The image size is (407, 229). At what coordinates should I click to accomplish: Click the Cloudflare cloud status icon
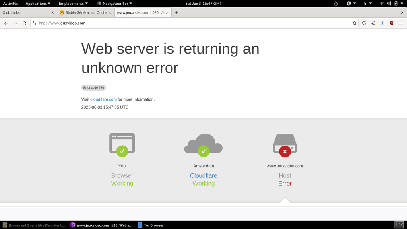[x=203, y=145]
